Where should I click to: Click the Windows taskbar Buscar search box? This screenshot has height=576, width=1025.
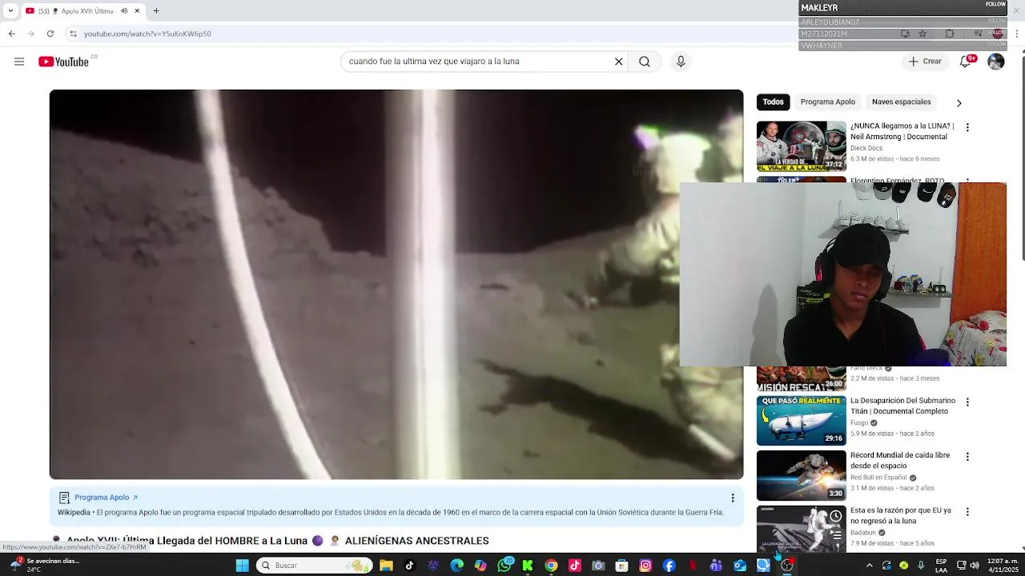pos(314,566)
